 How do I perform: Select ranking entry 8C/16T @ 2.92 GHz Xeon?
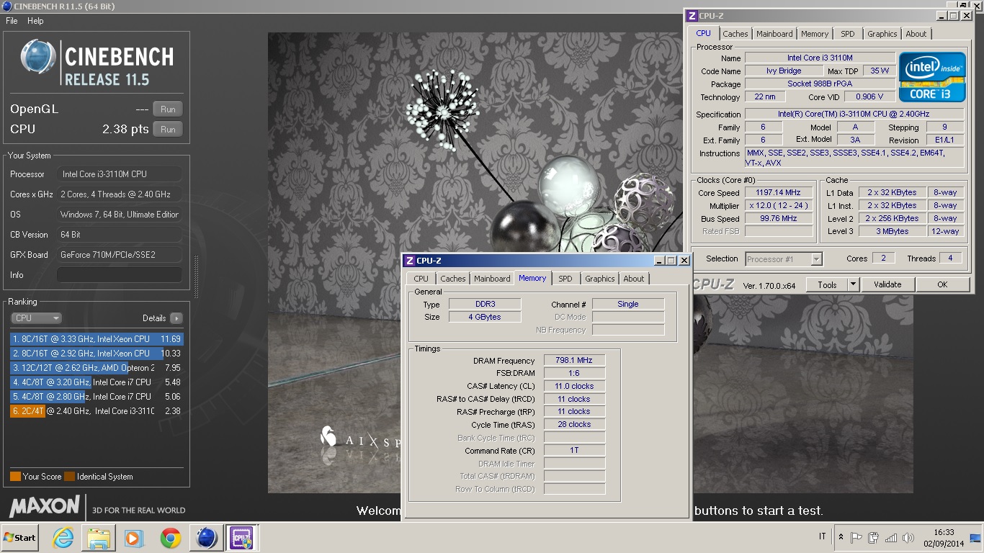(x=97, y=354)
